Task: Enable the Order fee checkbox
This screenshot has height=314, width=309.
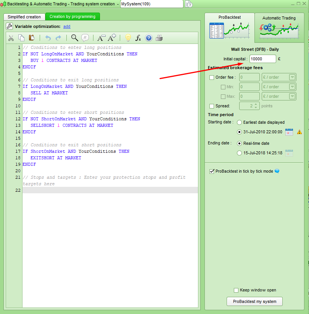Action: pos(212,78)
